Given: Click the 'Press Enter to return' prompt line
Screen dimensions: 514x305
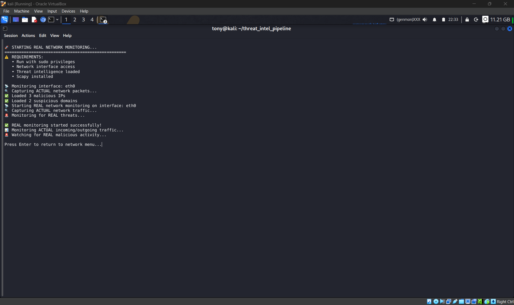Looking at the screenshot, I should pos(53,144).
